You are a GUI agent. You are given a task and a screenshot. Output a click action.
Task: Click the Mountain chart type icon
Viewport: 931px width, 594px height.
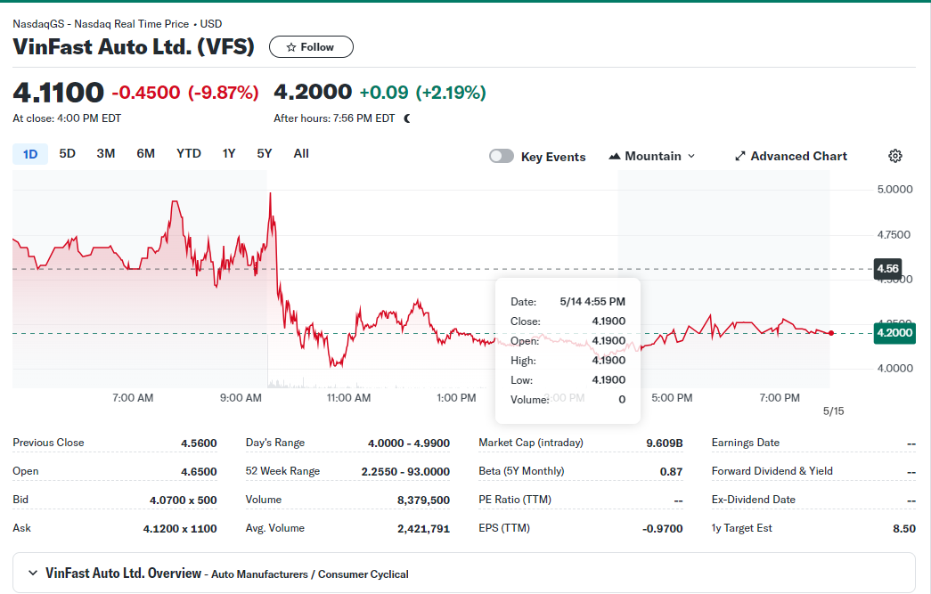click(615, 156)
